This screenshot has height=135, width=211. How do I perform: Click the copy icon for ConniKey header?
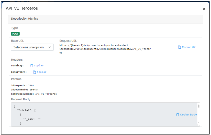pyautogui.click(x=31, y=65)
